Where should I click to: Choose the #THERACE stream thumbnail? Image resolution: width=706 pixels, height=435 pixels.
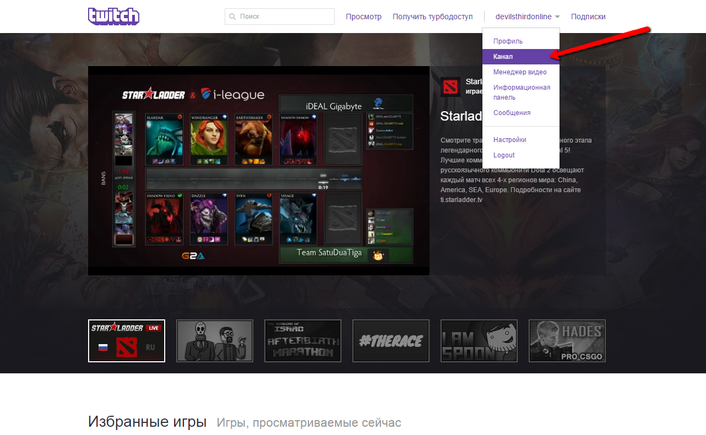pos(391,341)
